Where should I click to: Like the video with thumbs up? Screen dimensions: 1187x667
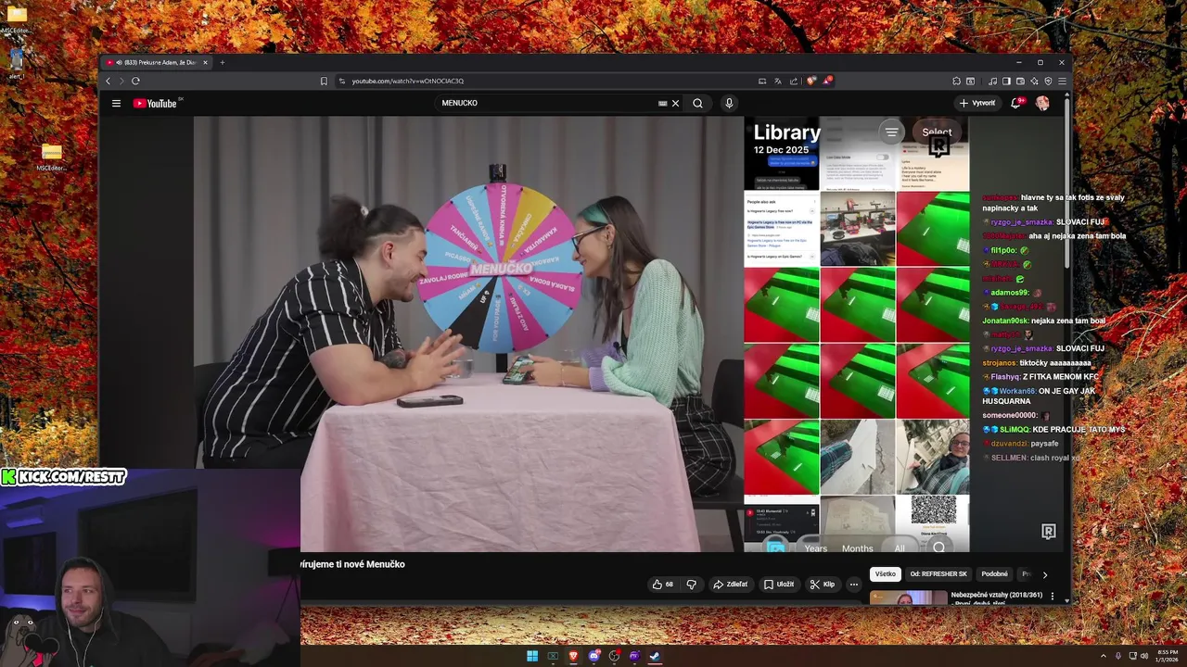click(x=662, y=585)
